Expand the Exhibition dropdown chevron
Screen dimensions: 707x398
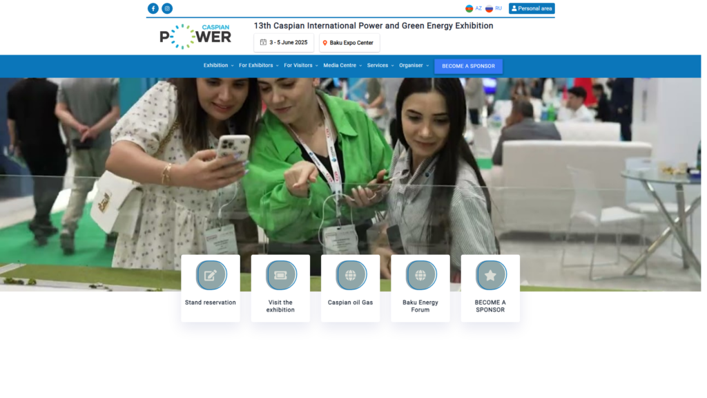pyautogui.click(x=232, y=66)
